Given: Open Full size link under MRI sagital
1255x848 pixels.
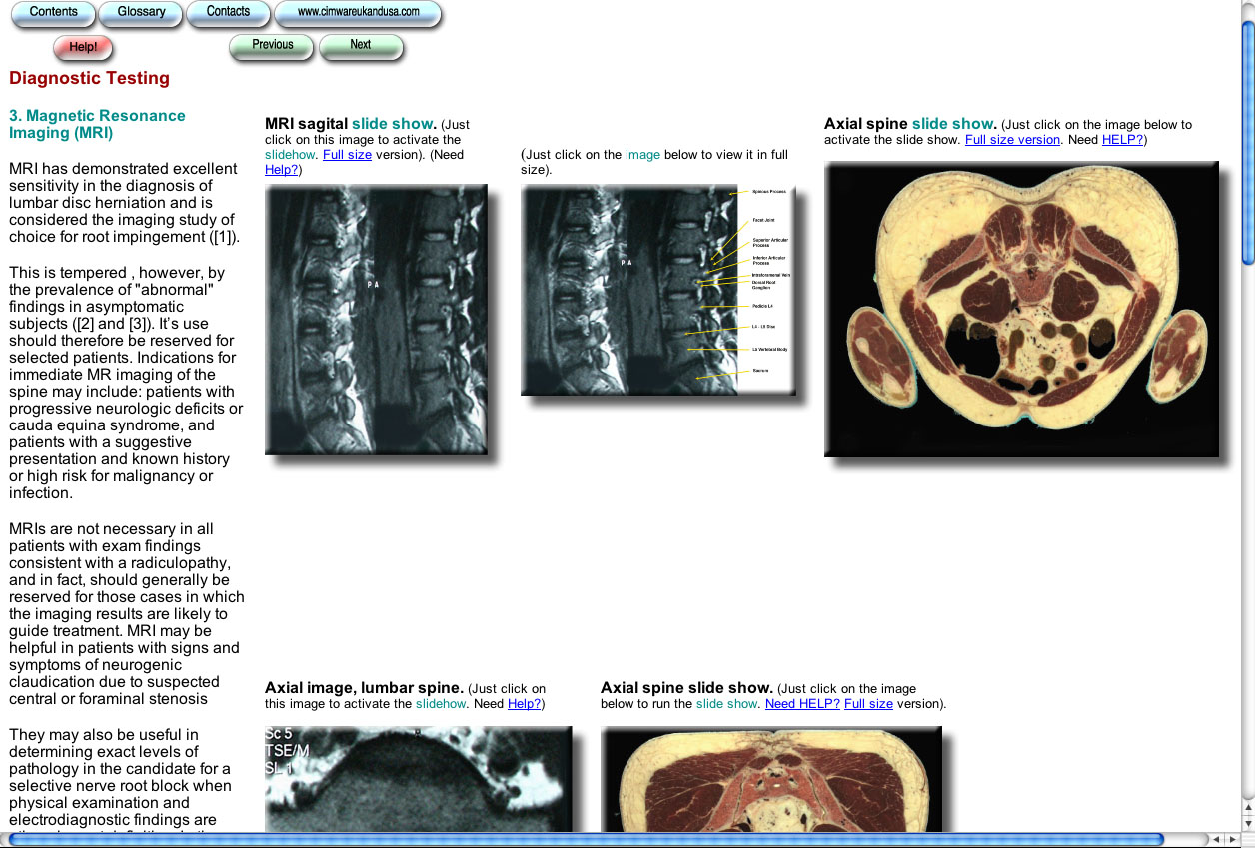Looking at the screenshot, I should [347, 155].
